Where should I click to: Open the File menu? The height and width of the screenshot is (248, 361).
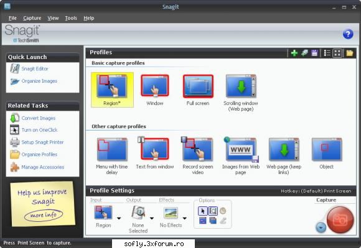12,18
